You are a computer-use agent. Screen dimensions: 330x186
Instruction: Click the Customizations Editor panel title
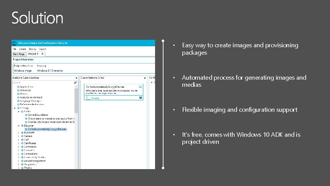[93, 78]
